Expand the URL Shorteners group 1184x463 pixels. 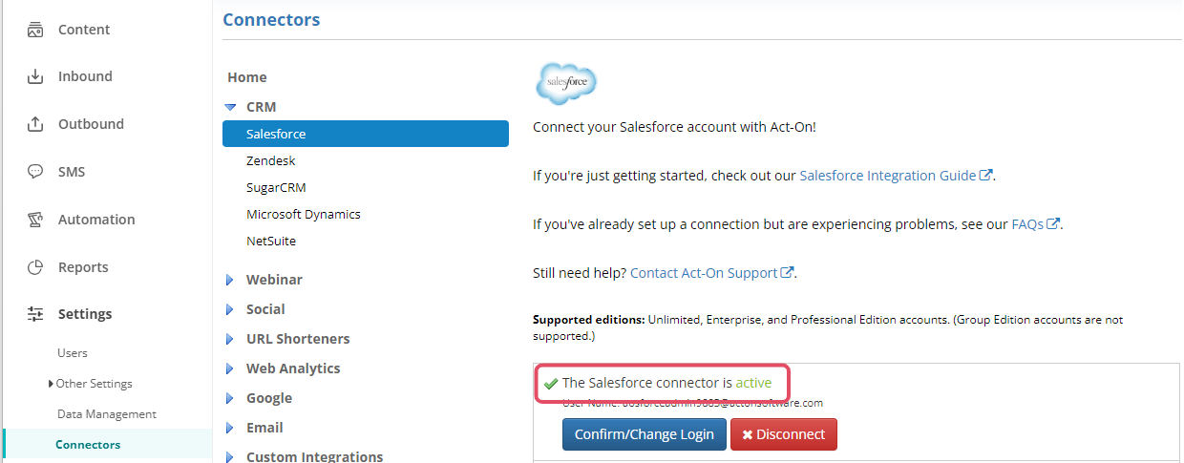coord(230,339)
